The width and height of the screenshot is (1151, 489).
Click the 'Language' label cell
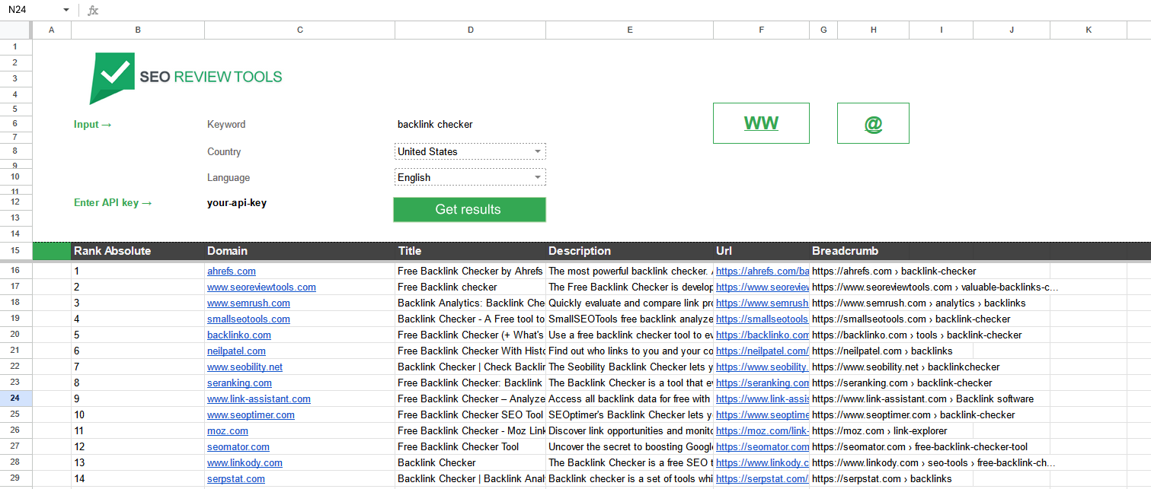(x=229, y=177)
